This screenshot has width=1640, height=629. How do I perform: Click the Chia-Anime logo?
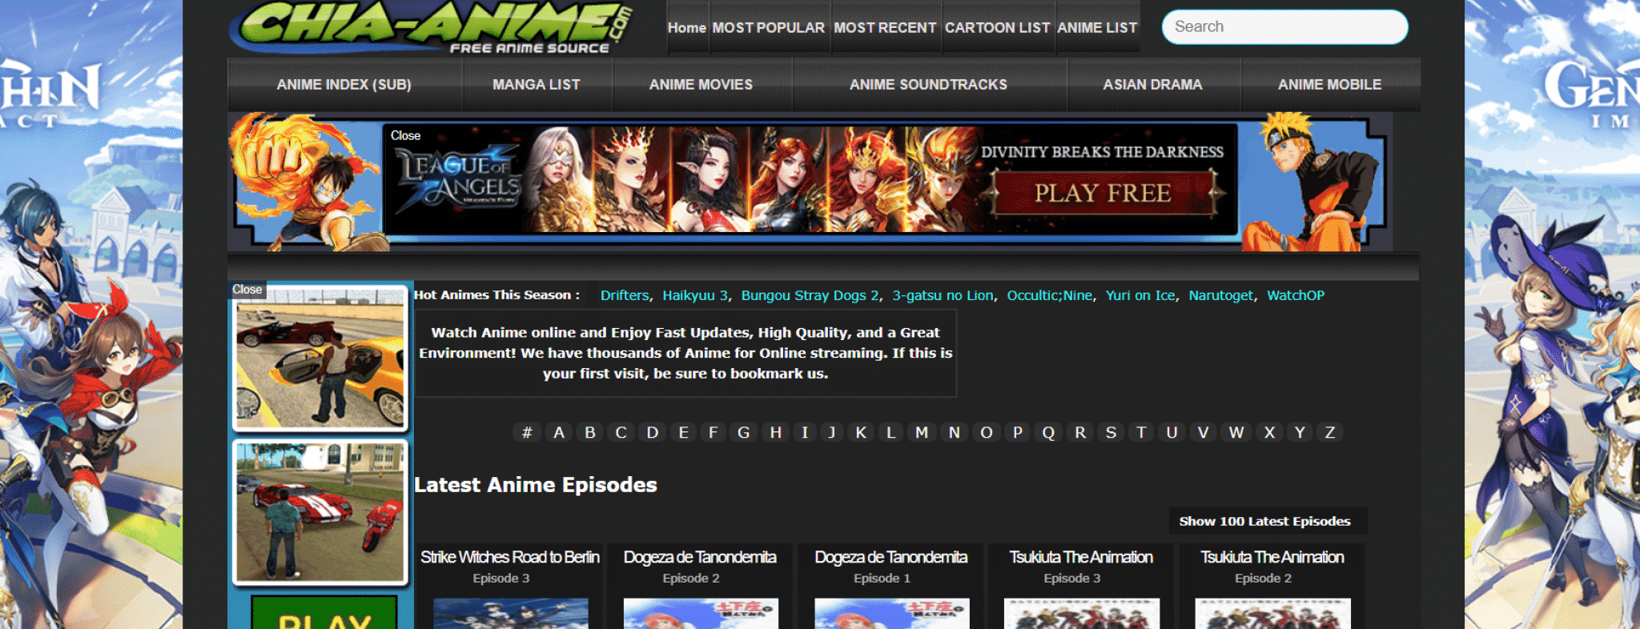(431, 28)
